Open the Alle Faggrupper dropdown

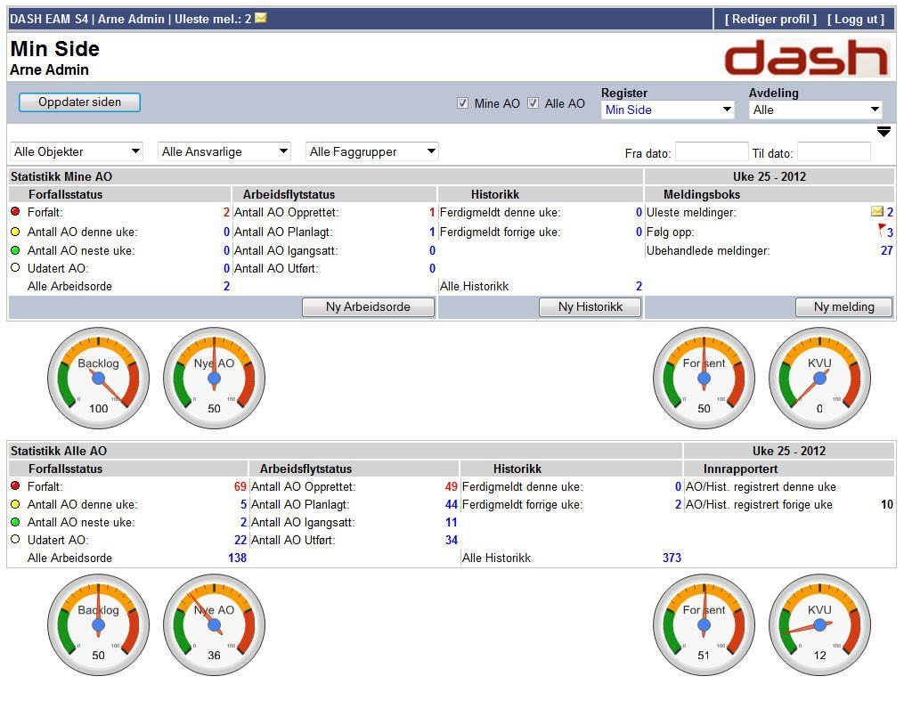pyautogui.click(x=372, y=151)
